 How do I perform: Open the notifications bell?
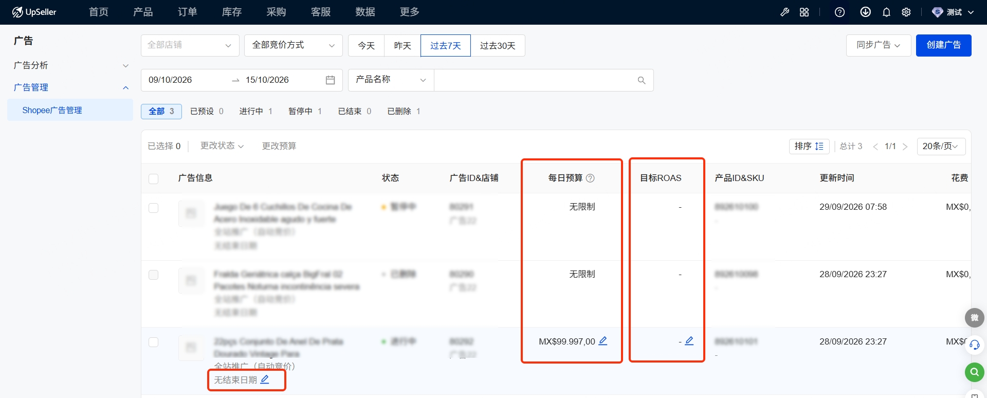coord(886,12)
